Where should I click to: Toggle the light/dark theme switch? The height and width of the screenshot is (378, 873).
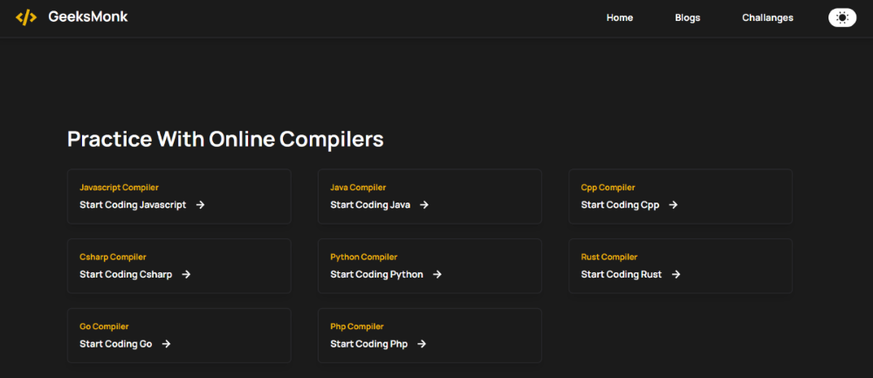tap(842, 17)
